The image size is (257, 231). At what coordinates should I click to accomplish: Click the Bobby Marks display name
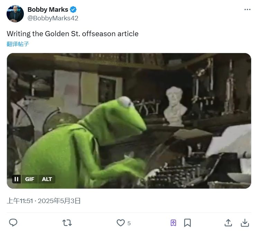(x=48, y=9)
